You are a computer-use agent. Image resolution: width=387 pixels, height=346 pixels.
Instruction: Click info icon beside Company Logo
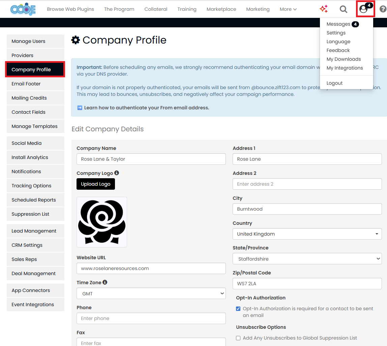pos(117,173)
